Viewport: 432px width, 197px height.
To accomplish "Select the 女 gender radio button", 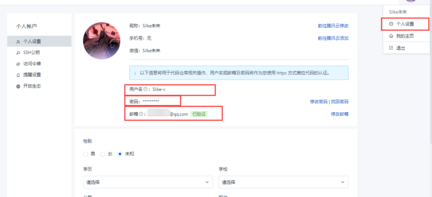I will 102,154.
